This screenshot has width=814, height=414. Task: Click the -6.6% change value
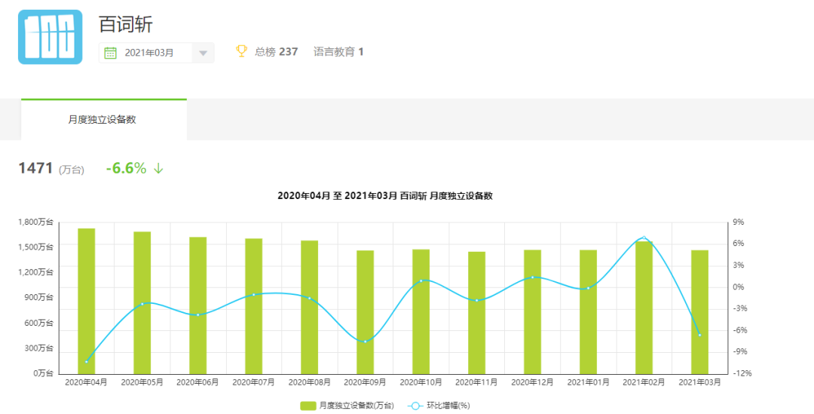pyautogui.click(x=126, y=168)
